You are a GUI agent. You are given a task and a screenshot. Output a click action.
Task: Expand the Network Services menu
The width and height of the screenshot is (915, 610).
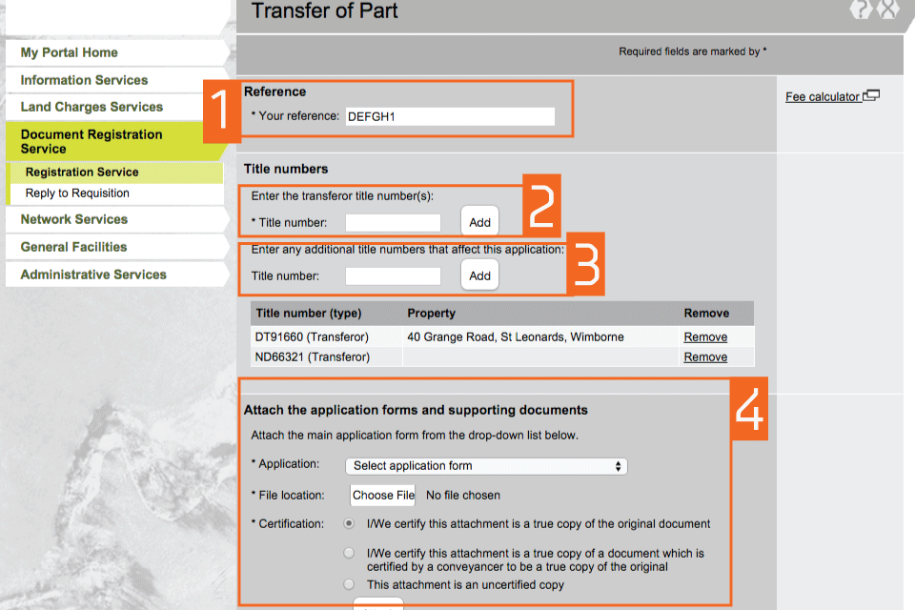click(74, 219)
